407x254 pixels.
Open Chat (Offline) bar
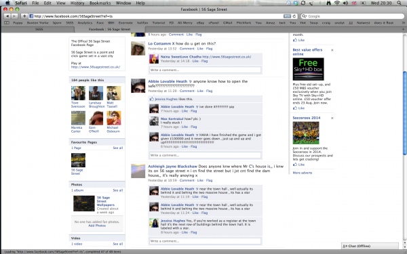point(370,246)
